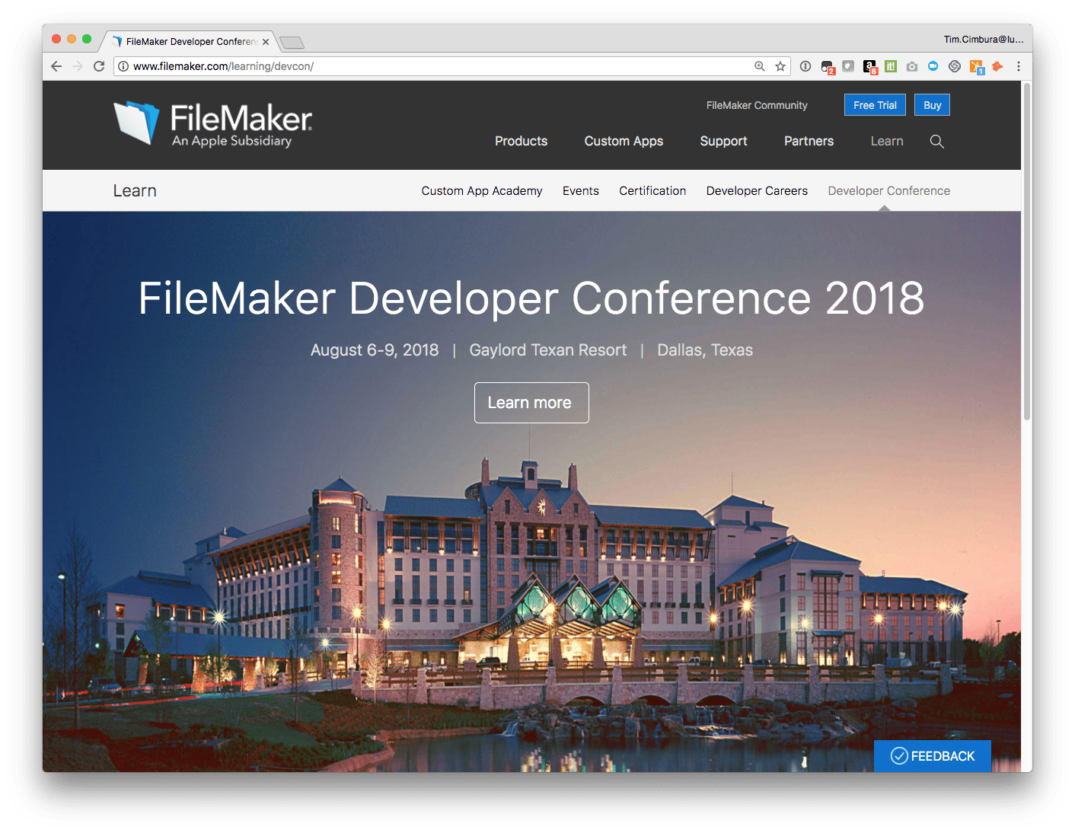Click the Learn section heading

135,191
